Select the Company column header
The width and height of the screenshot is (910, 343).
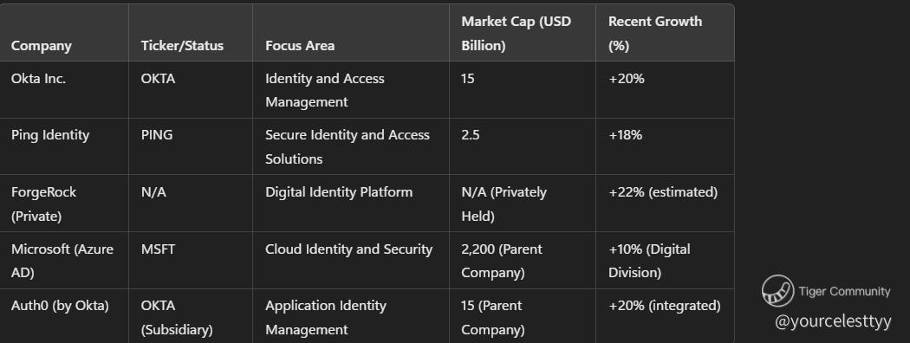pyautogui.click(x=42, y=46)
